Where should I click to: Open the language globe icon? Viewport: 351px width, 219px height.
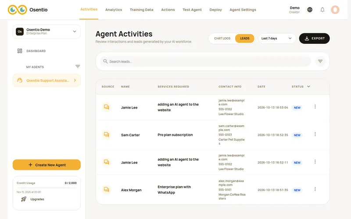point(310,10)
